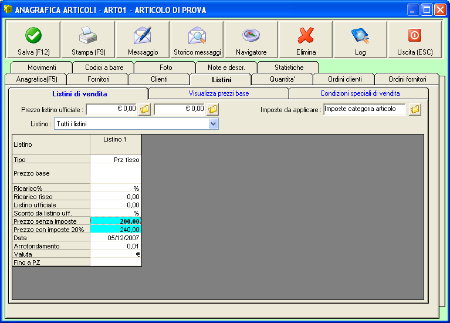The height and width of the screenshot is (323, 450).
Task: Select the Listino 1 column header
Action: coord(116,144)
